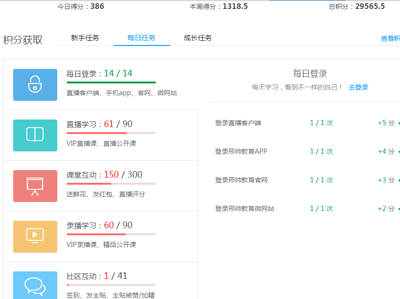Open the 成长任务 tab
Screen dimensions: 400x299
(x=198, y=38)
